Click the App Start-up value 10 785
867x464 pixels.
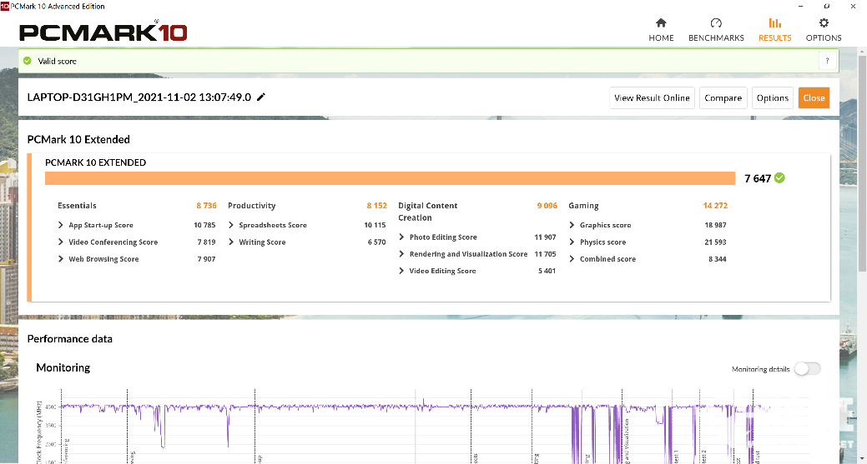tap(204, 225)
